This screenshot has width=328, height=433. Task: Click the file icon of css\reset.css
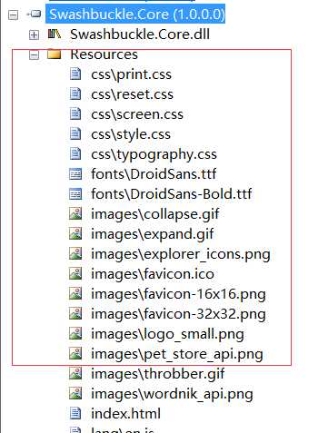(75, 93)
